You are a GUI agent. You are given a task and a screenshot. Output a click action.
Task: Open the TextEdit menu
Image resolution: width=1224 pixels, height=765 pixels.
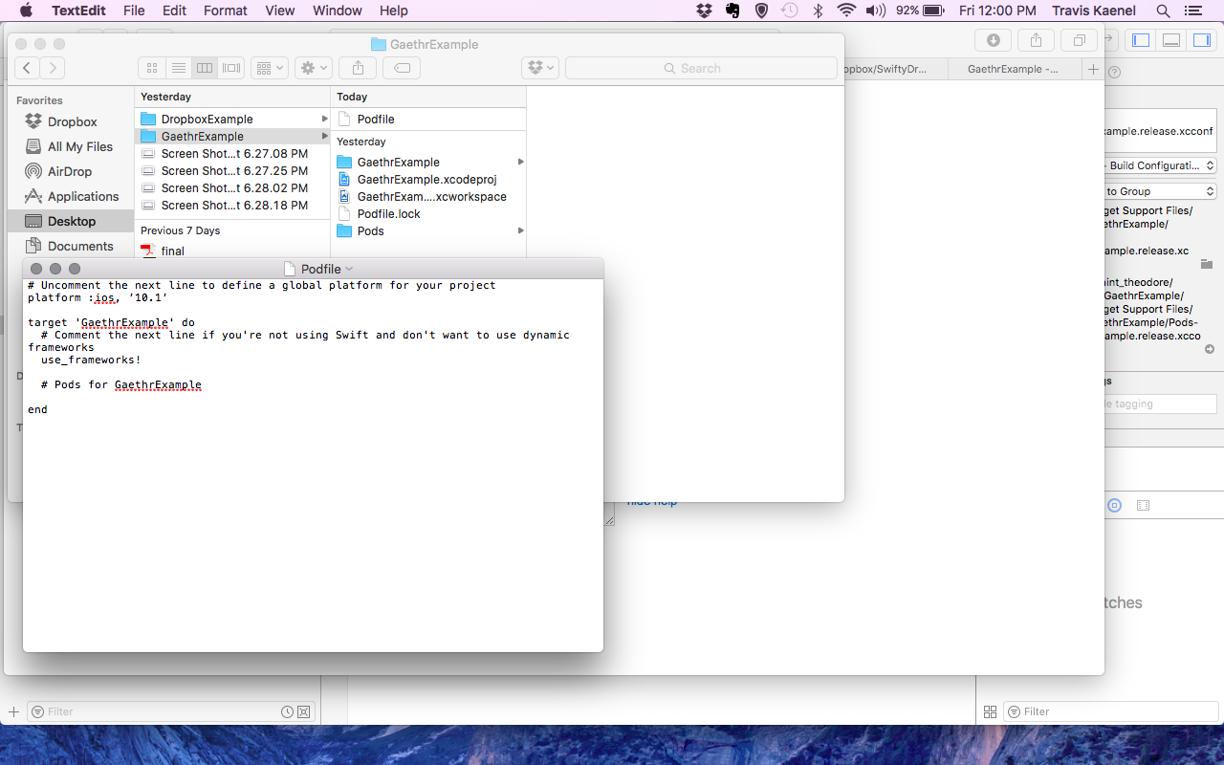(78, 11)
